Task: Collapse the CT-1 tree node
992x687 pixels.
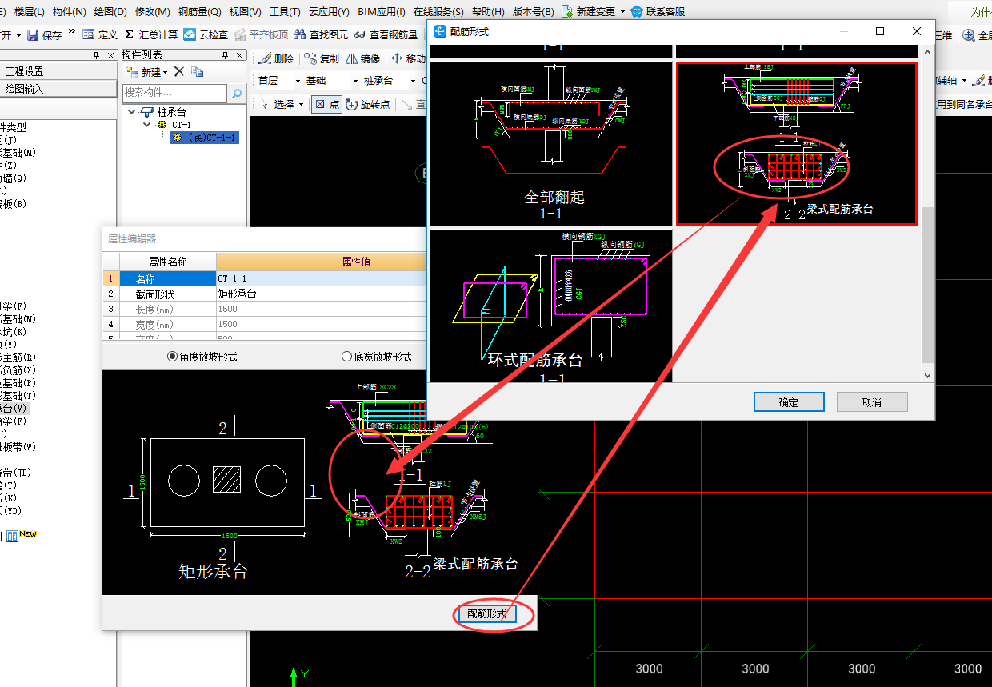Action: [146, 125]
